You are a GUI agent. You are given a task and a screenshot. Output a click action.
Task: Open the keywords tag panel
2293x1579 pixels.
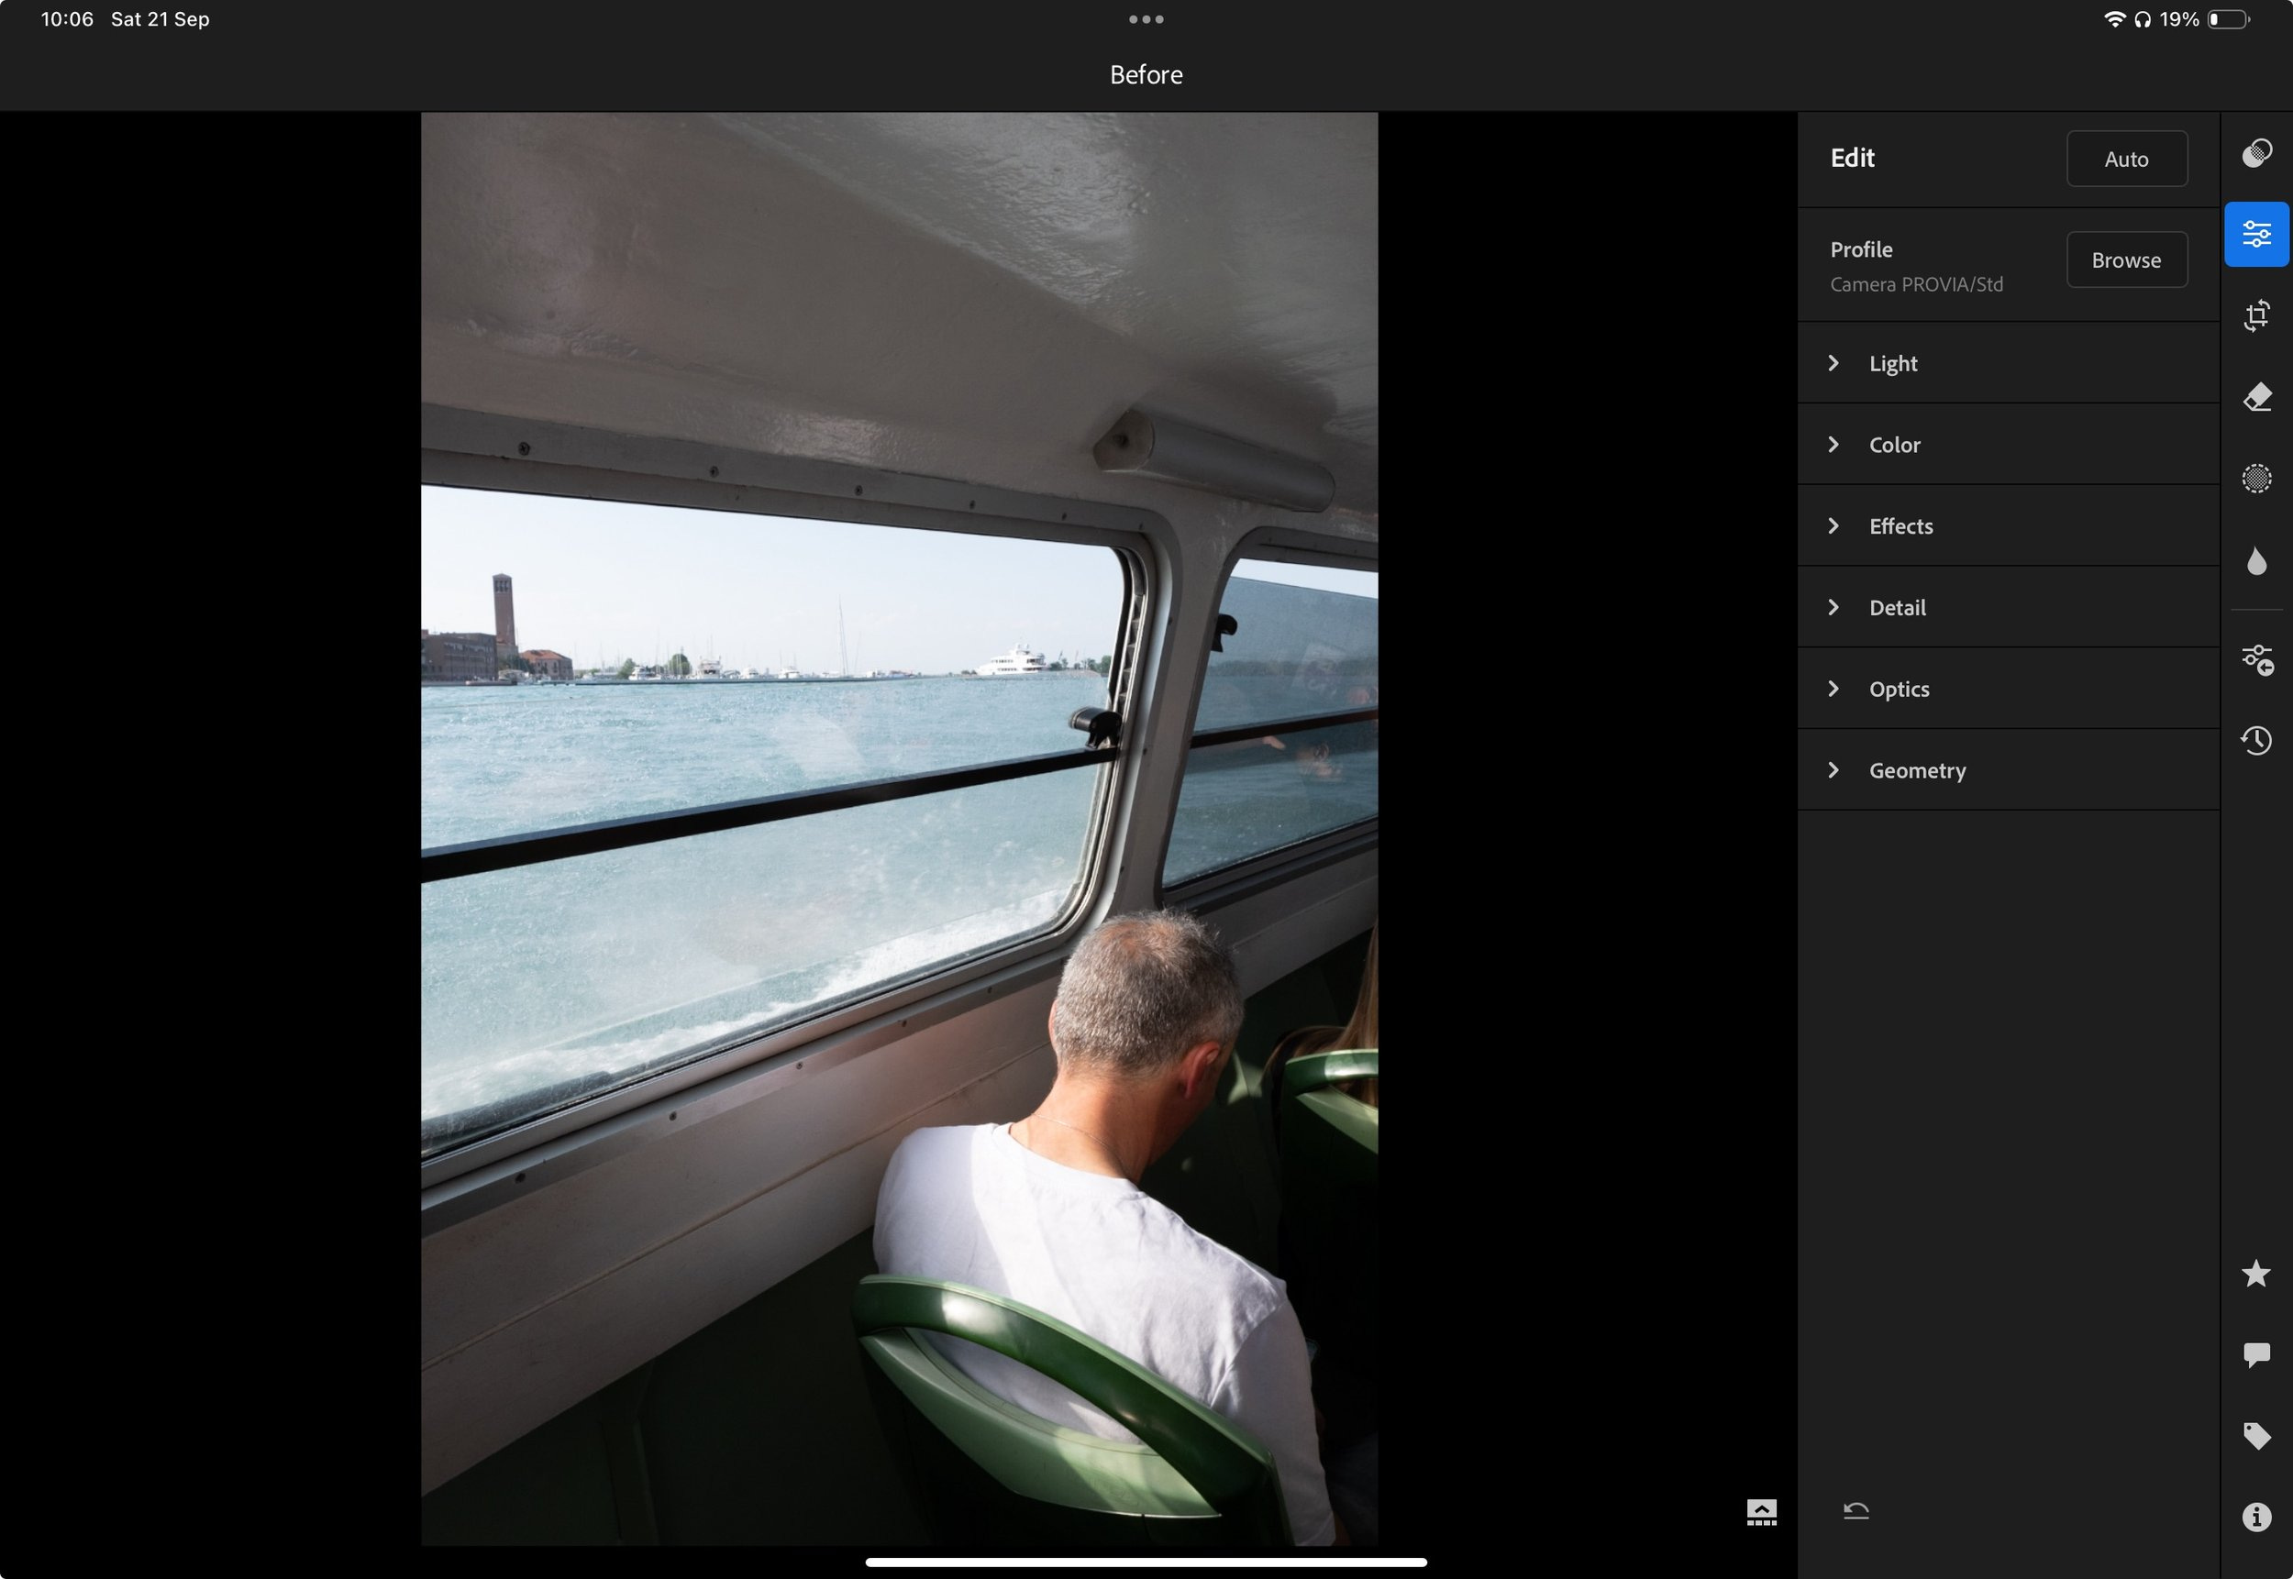(x=2255, y=1436)
